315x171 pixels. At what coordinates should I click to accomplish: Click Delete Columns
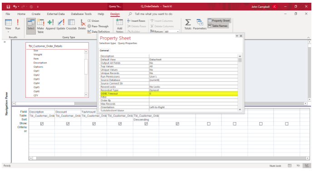(x=162, y=26)
